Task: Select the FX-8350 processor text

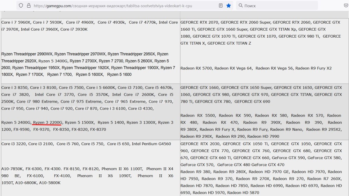Action: tap(61, 129)
